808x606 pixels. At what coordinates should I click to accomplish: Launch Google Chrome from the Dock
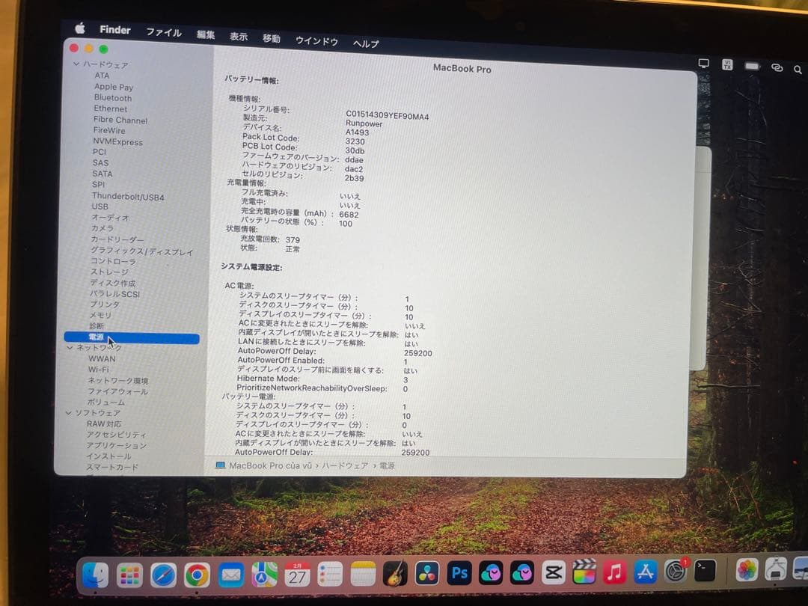(197, 575)
